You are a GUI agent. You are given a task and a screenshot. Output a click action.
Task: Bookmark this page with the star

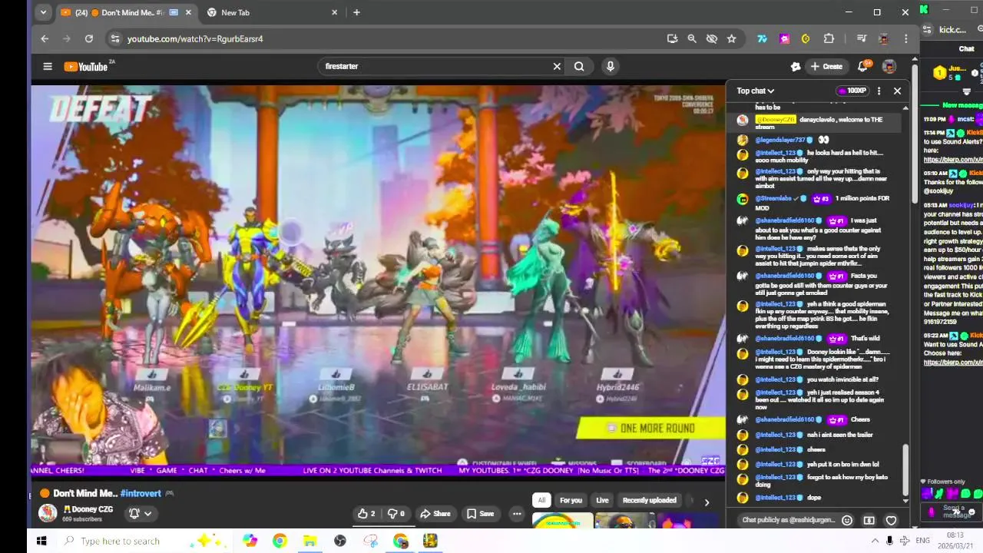pyautogui.click(x=732, y=38)
